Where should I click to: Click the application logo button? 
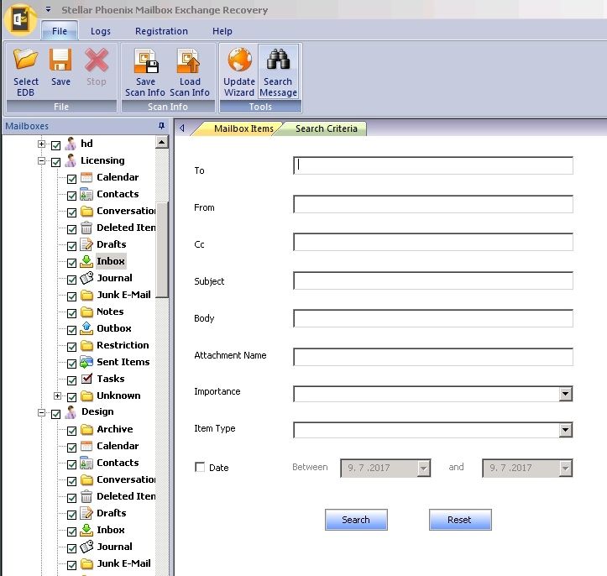point(20,19)
